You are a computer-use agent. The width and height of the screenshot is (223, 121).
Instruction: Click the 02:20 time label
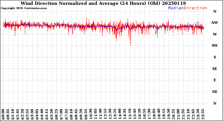[23, 114]
